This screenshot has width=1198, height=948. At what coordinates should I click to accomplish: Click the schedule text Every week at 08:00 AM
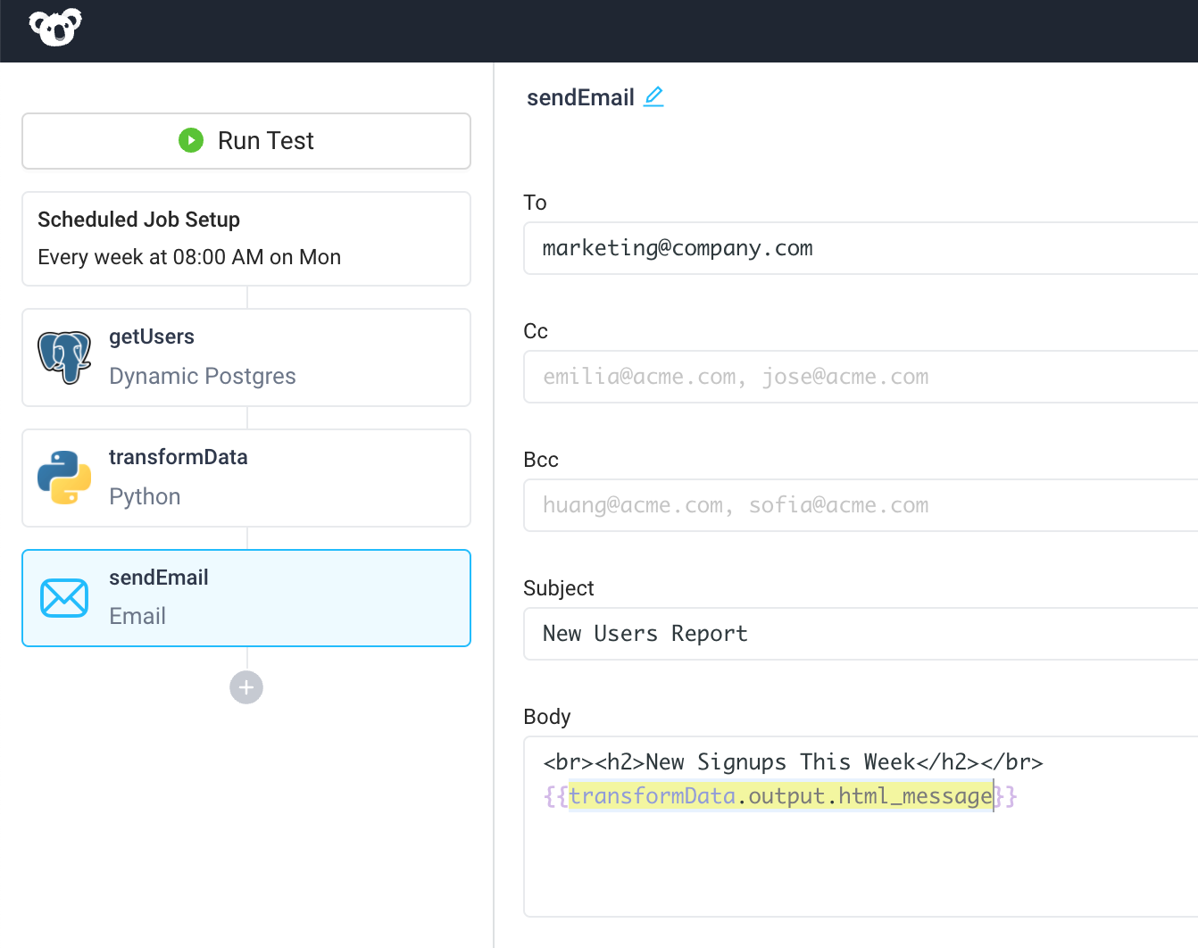(x=188, y=257)
